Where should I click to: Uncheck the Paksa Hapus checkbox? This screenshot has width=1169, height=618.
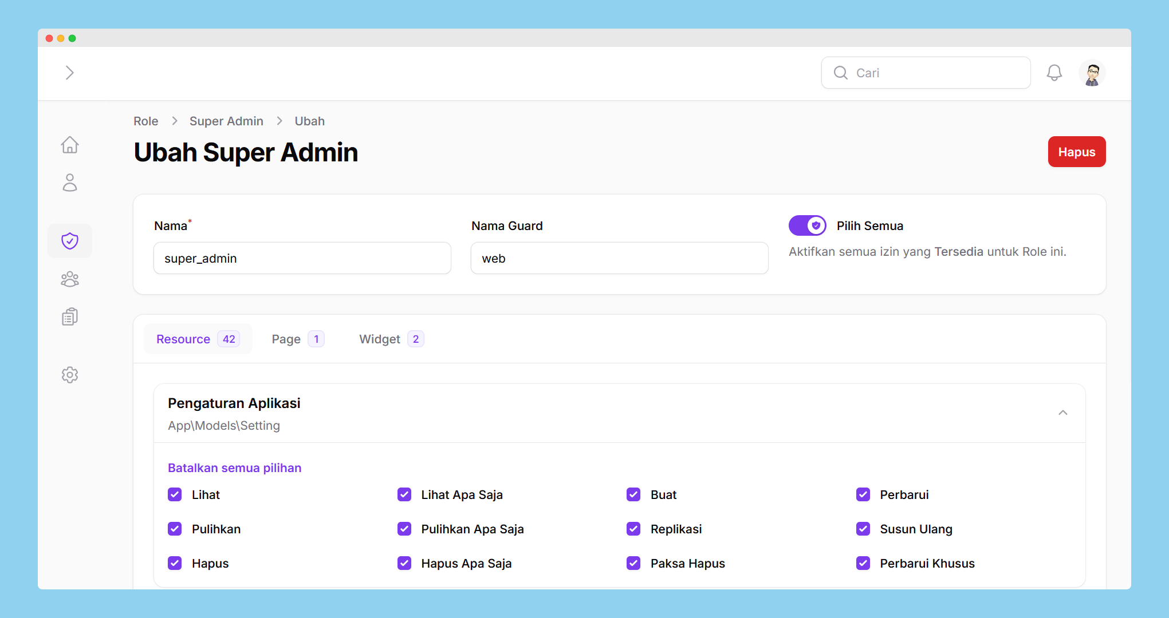(x=633, y=563)
